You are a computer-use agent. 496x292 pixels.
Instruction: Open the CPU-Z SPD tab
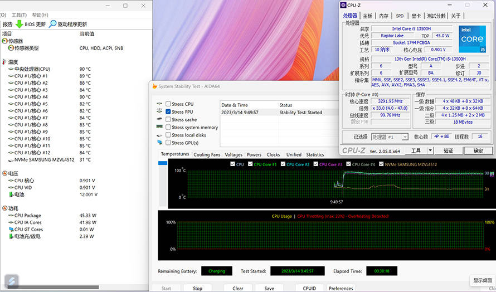(x=400, y=16)
